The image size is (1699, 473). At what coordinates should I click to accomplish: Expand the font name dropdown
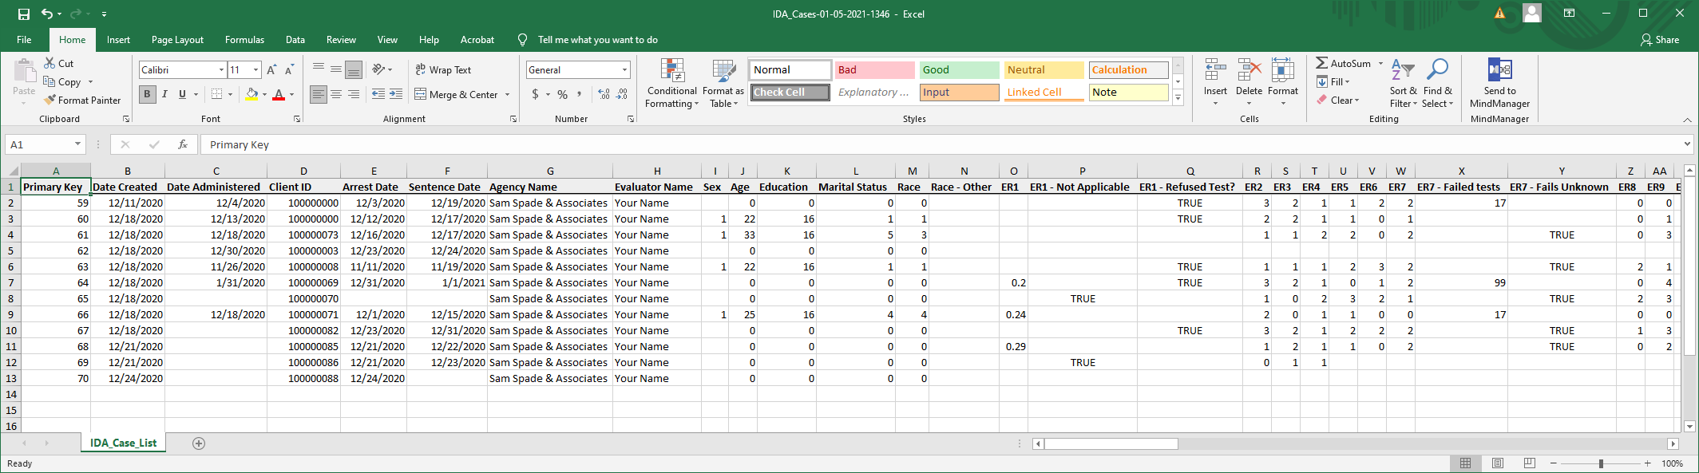(221, 70)
